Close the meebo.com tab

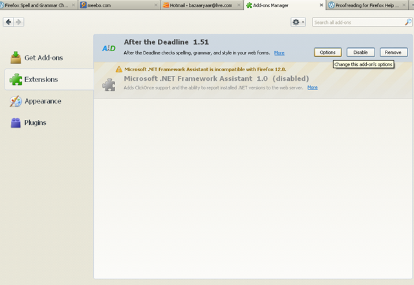(x=156, y=5)
